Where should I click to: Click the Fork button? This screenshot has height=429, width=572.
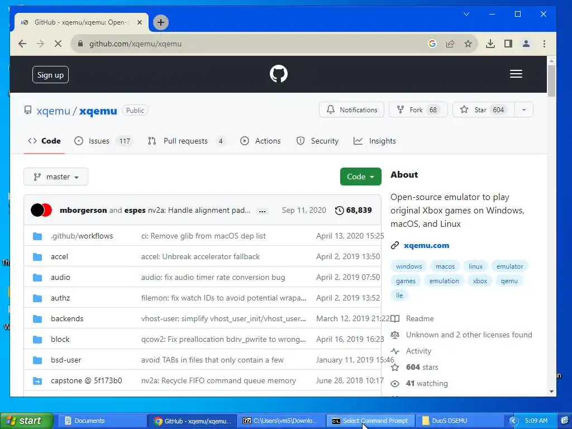coord(418,110)
